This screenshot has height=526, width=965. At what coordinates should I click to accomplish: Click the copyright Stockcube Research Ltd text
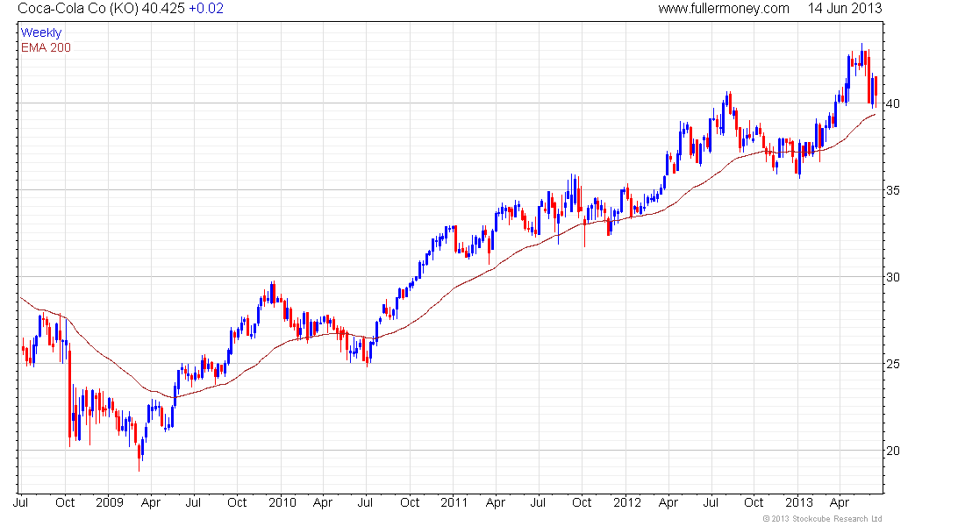[x=822, y=519]
